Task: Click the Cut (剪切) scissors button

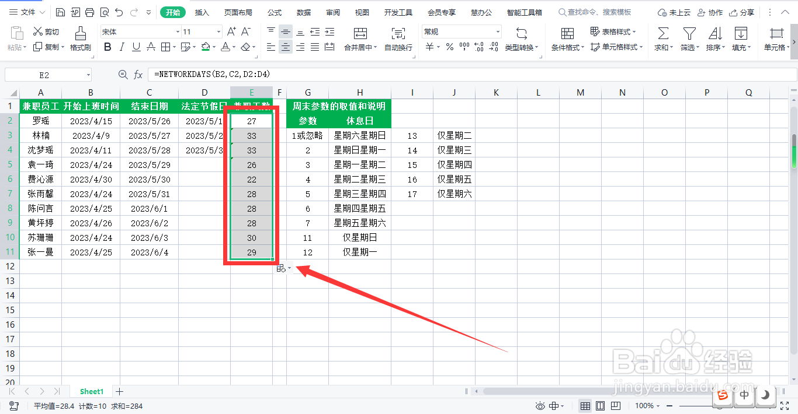Action: (x=46, y=32)
